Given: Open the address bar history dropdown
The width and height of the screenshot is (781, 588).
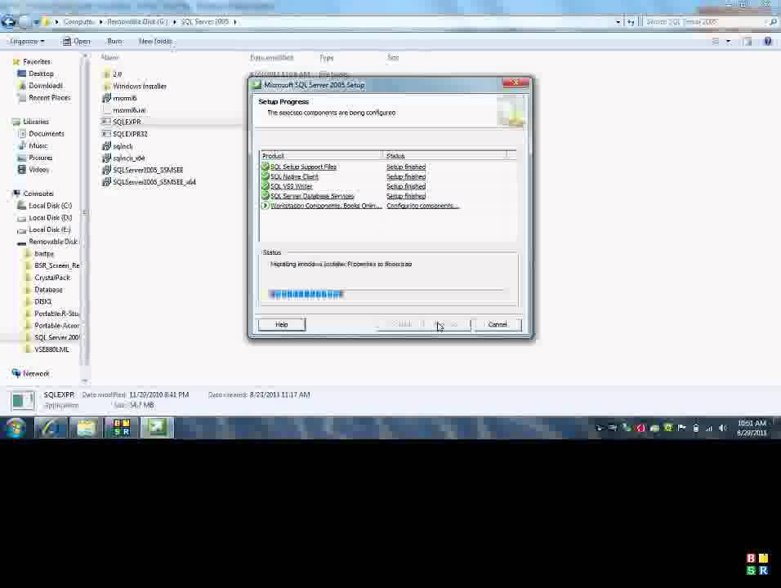Looking at the screenshot, I should point(618,22).
